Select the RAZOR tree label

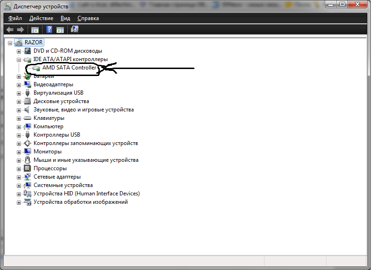click(x=34, y=42)
